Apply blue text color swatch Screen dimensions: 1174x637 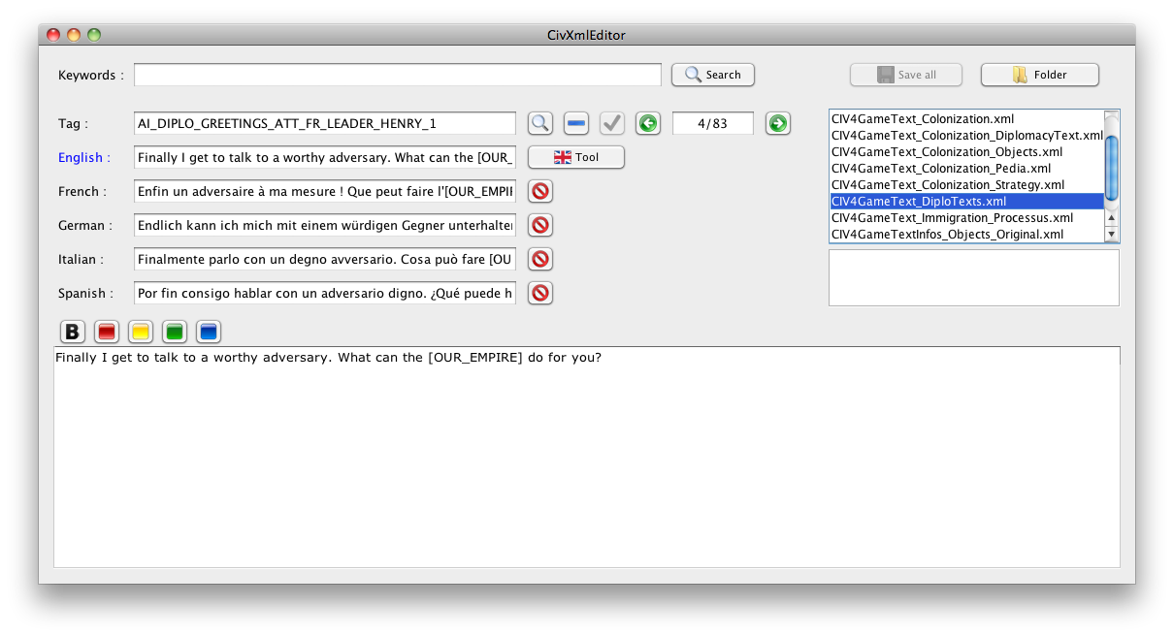209,332
